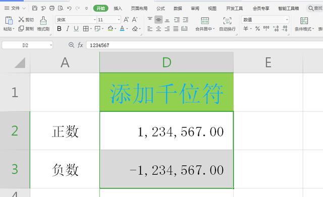The width and height of the screenshot is (323, 197).
Task: Decrease decimal places
Action: (x=285, y=29)
